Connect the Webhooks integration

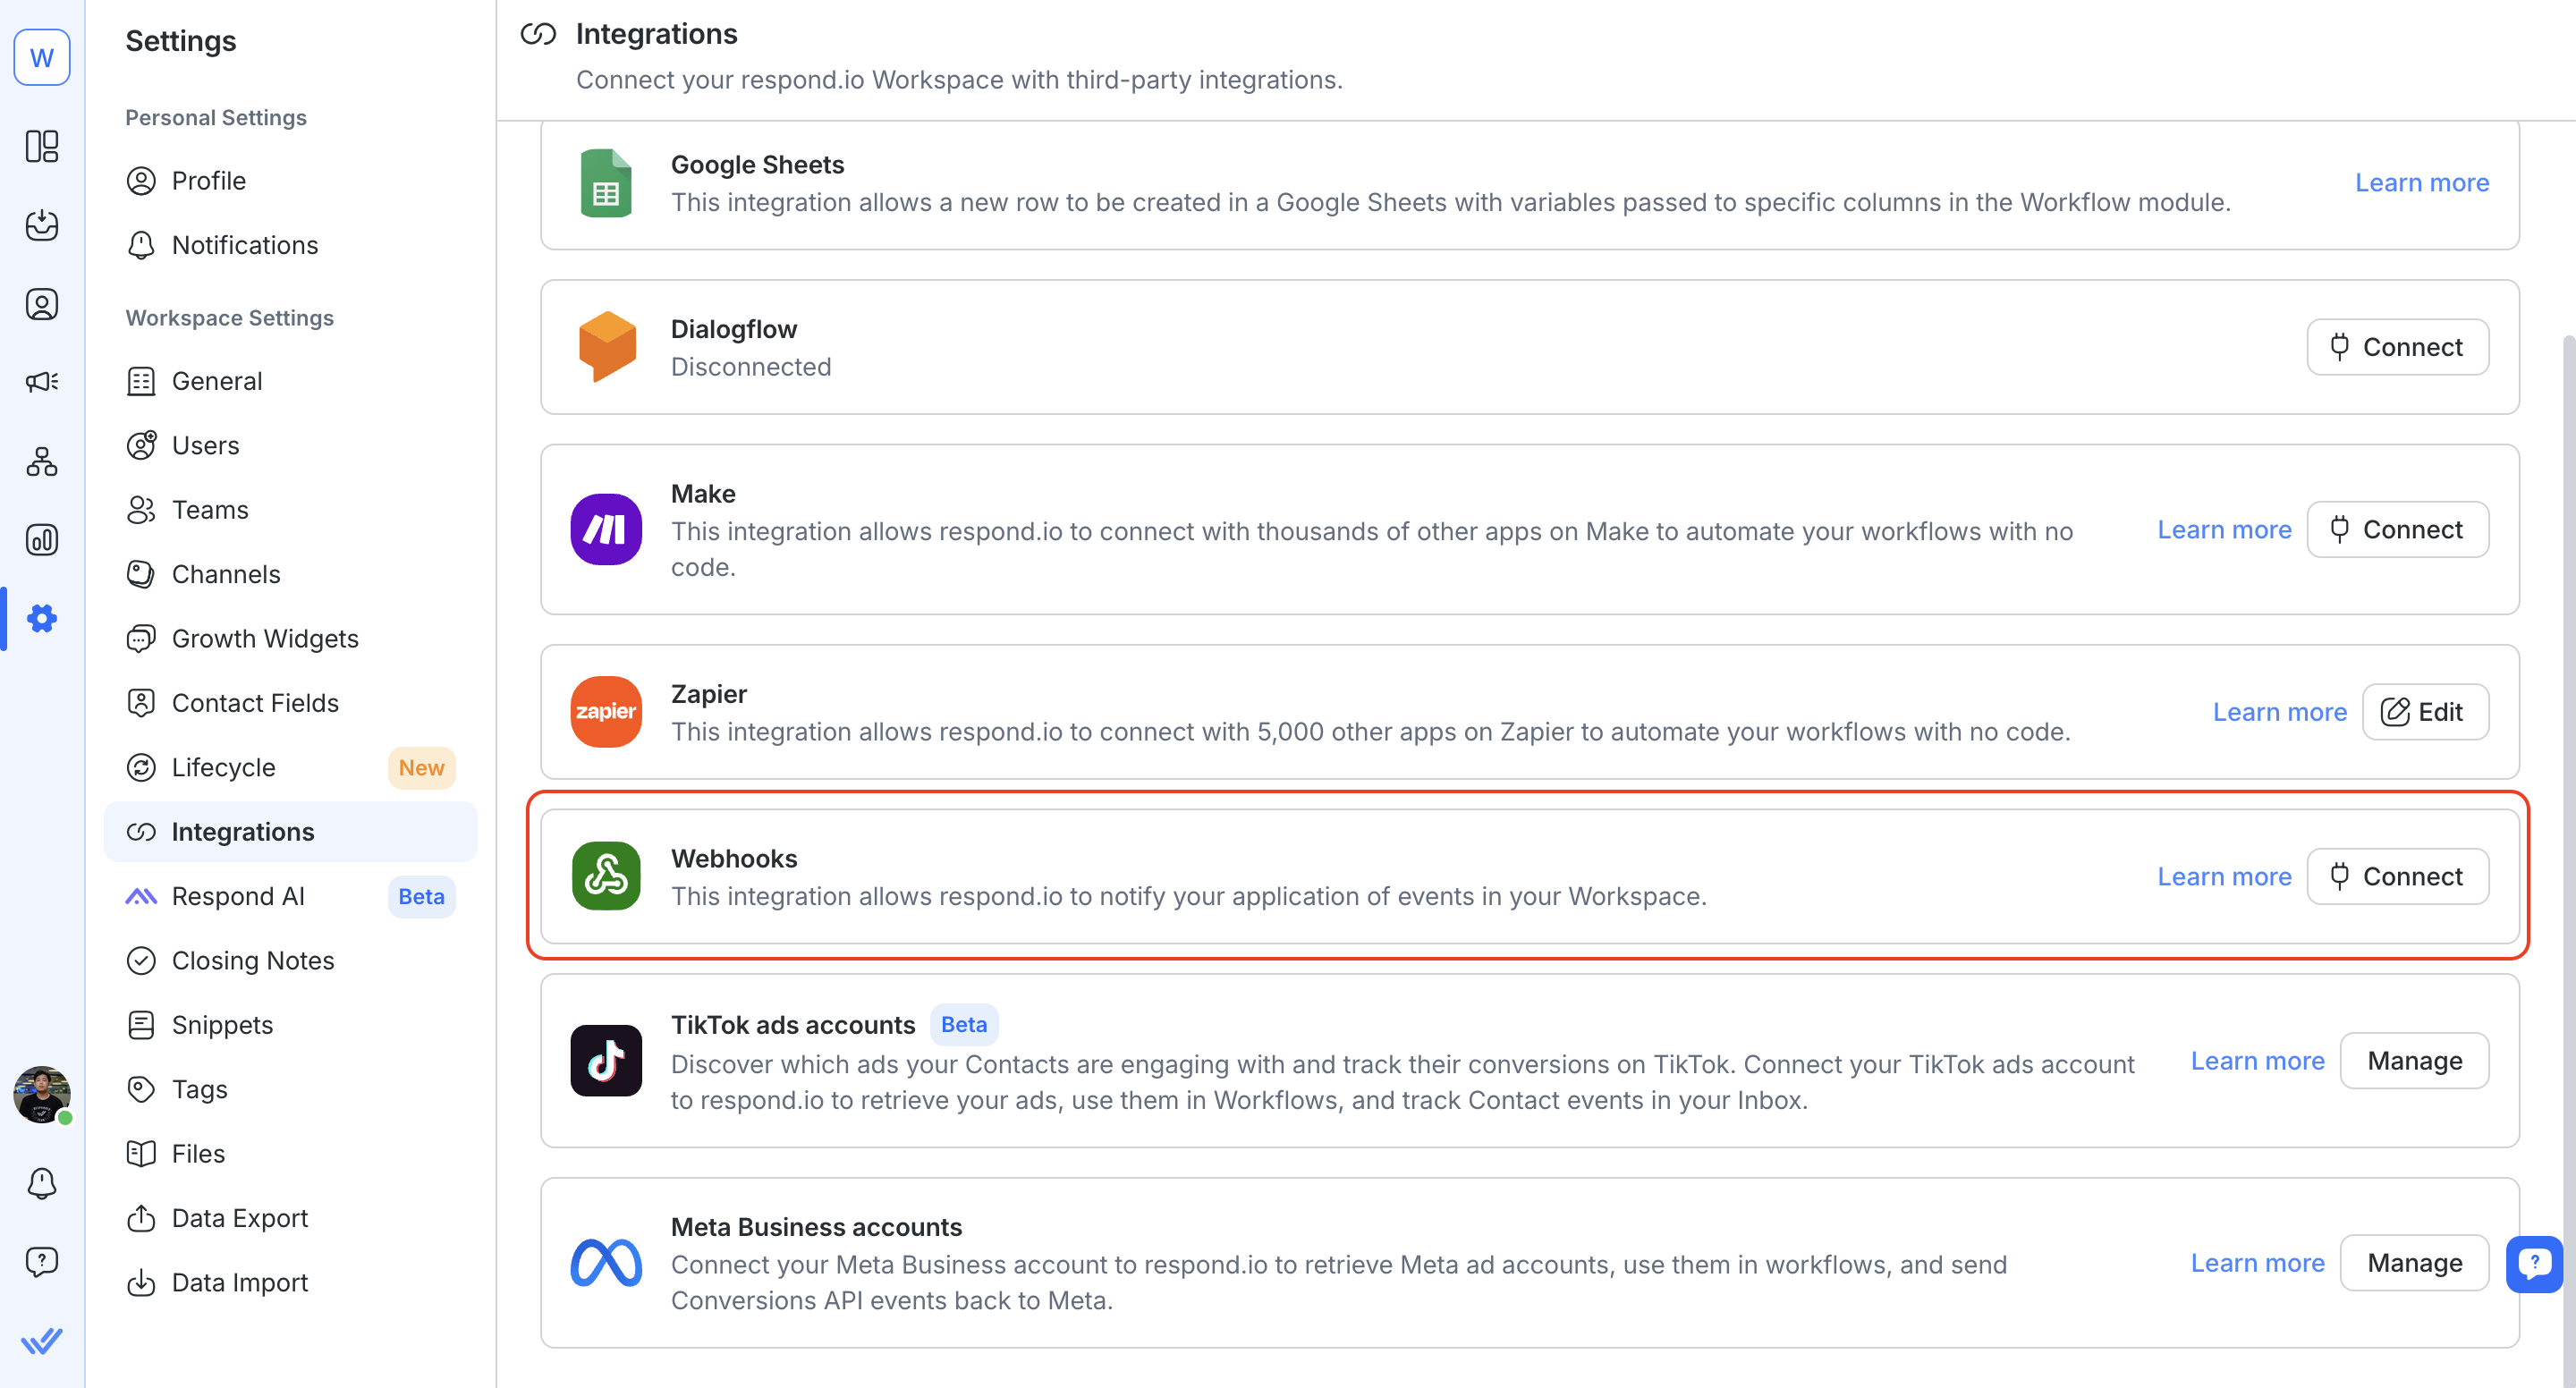coord(2397,876)
